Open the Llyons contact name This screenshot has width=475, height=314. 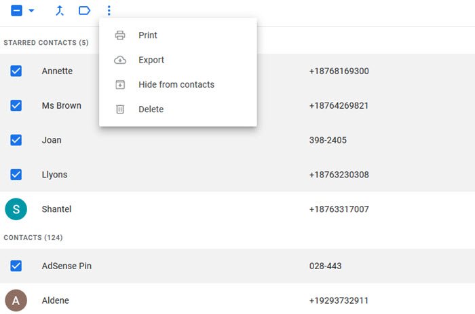(54, 175)
